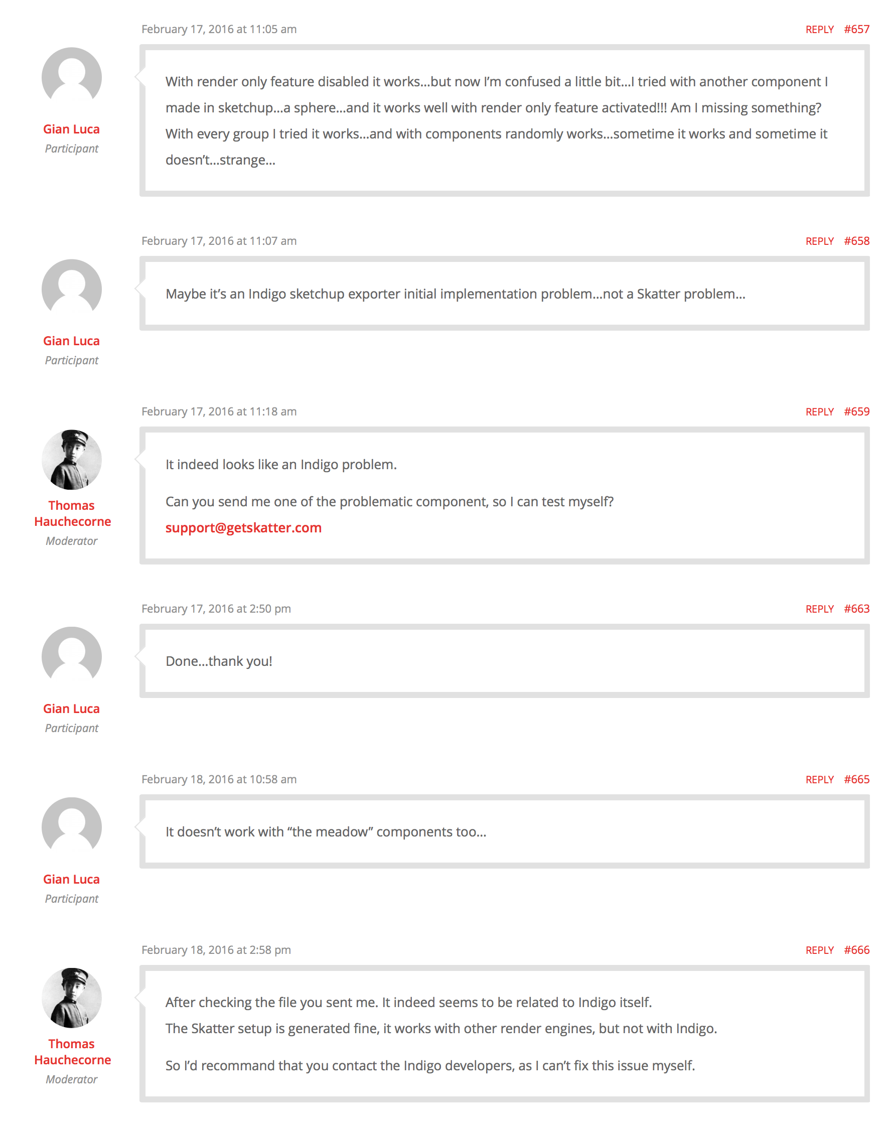The height and width of the screenshot is (1127, 895).
Task: Open Gian Luca's profile name on post #657
Action: [x=72, y=129]
